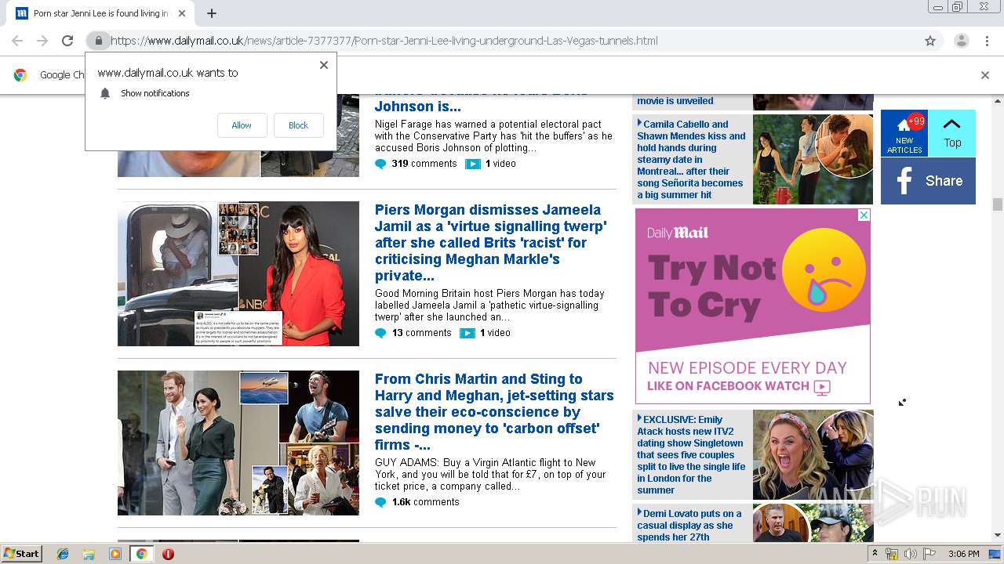Open the Camila Cabello and Shawn Mendes story

[x=691, y=159]
